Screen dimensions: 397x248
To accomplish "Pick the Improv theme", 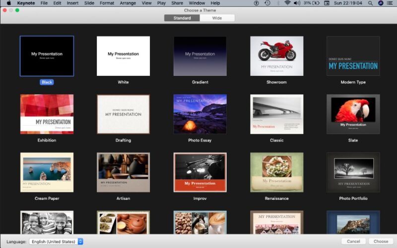I will (200, 172).
